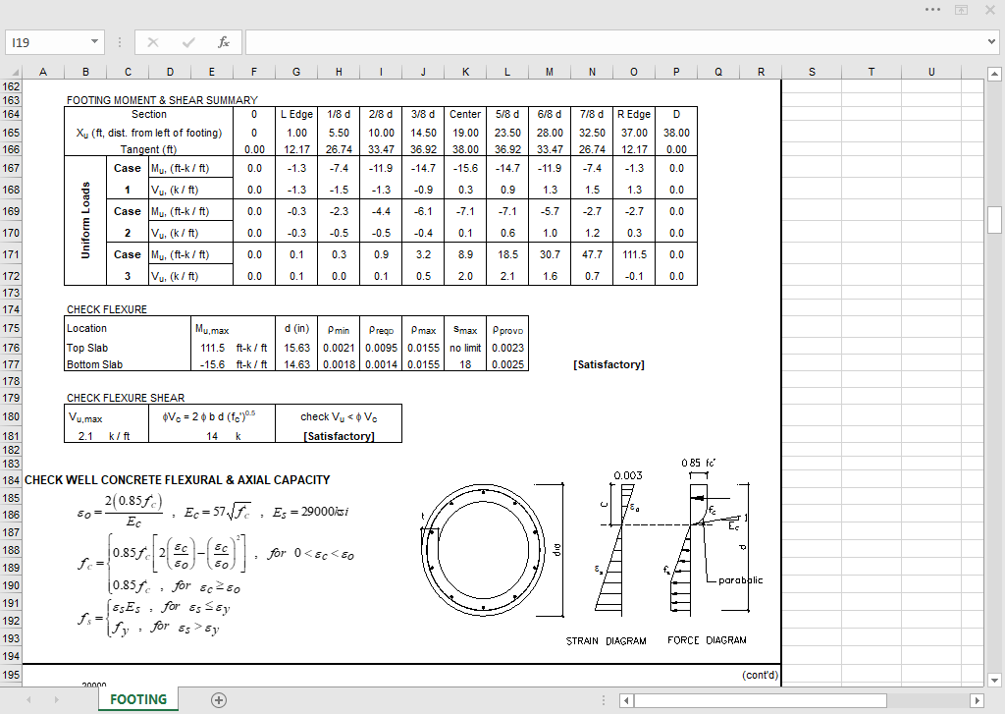Cancel the formula bar entry
This screenshot has height=714, width=1005.
[152, 42]
